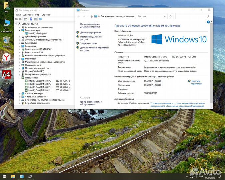Click the back arrow in the Система window
The width and height of the screenshot is (225, 180).
click(79, 17)
